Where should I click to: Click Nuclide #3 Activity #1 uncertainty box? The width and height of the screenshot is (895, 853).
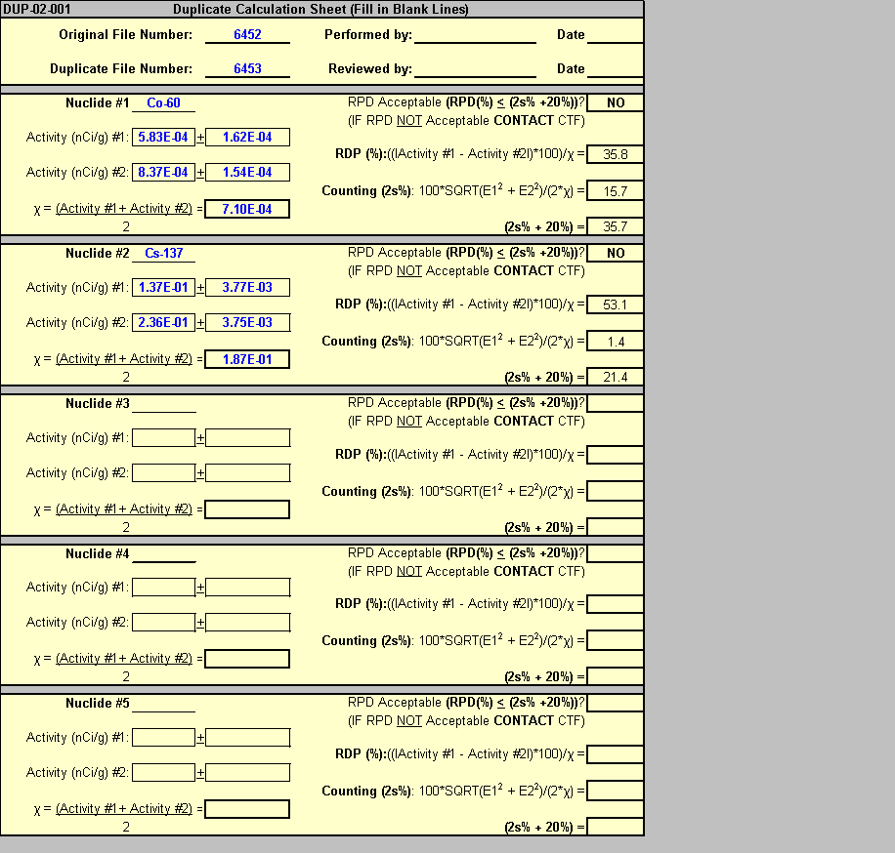[247, 438]
